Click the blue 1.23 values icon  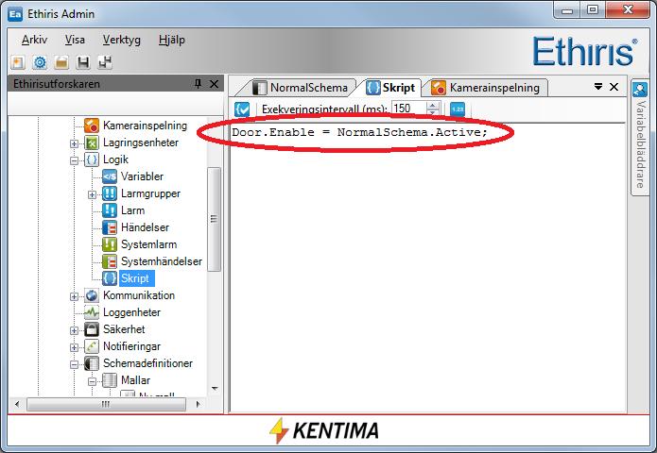[x=458, y=109]
